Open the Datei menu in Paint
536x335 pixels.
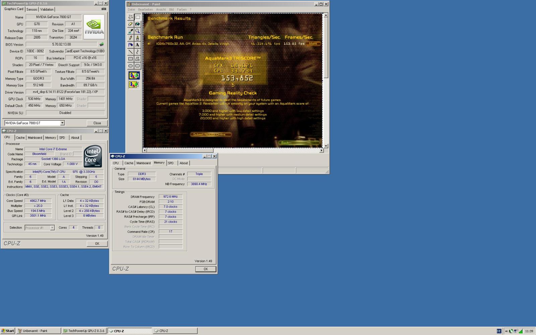(131, 9)
